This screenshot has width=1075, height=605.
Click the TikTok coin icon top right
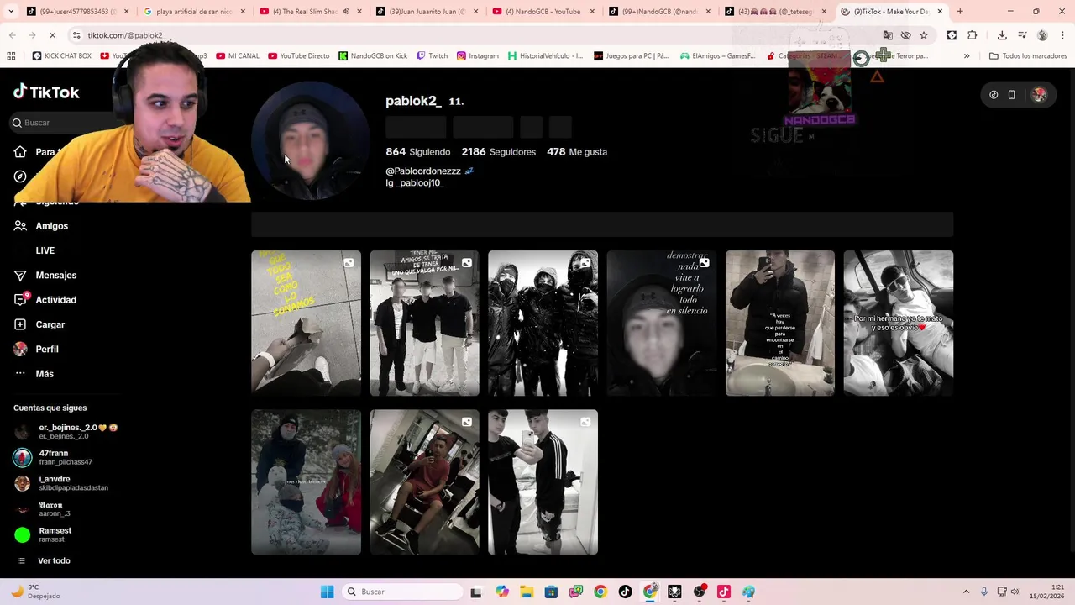994,95
